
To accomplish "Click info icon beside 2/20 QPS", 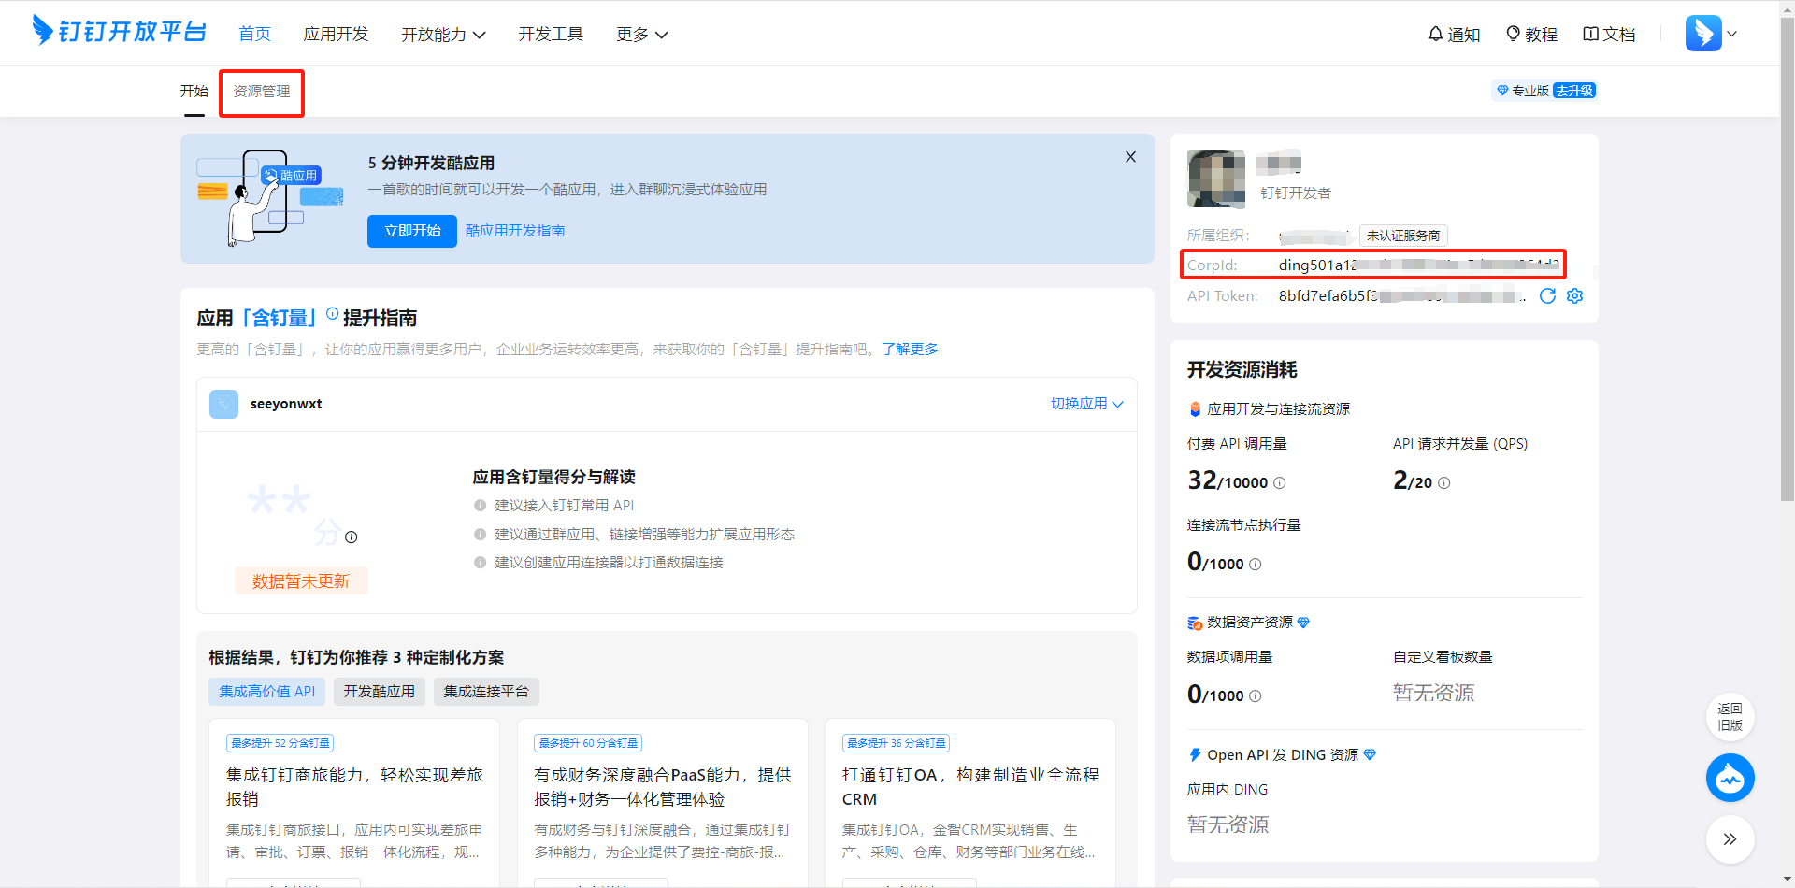I will (1444, 483).
